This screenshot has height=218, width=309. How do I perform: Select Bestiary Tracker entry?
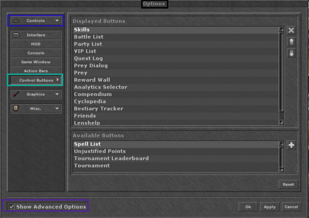176,109
